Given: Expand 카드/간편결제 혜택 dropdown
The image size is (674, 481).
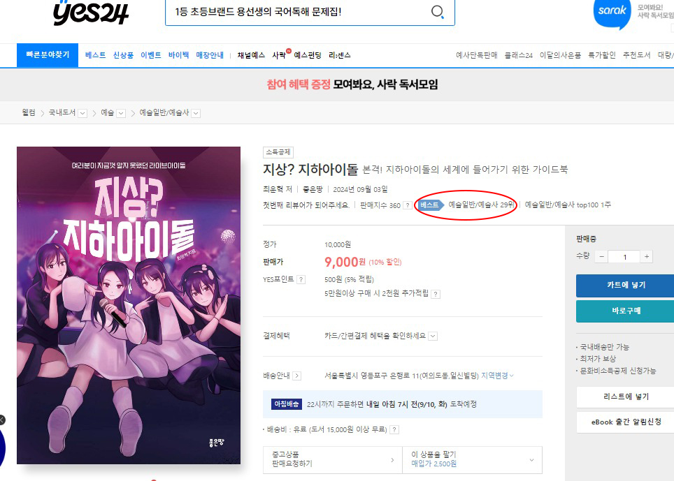Looking at the screenshot, I should click(433, 336).
